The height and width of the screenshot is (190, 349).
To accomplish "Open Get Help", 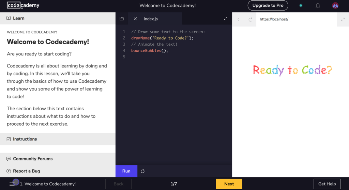I will 327,184.
